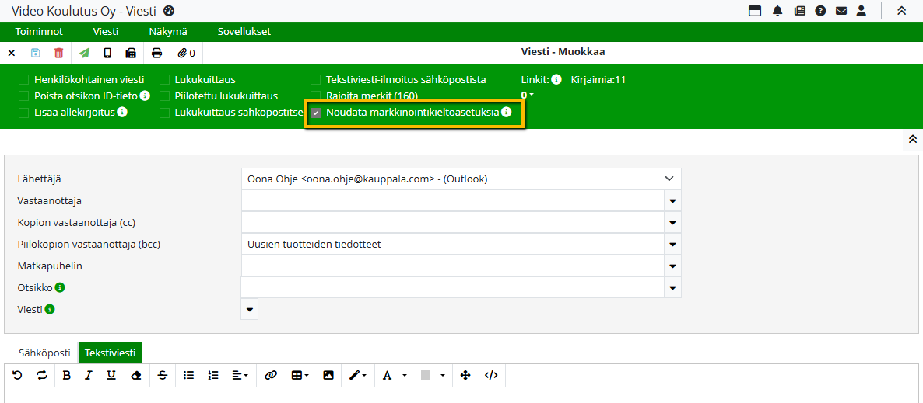The height and width of the screenshot is (403, 923).
Task: Open the Sovellukset menu
Action: pos(244,32)
